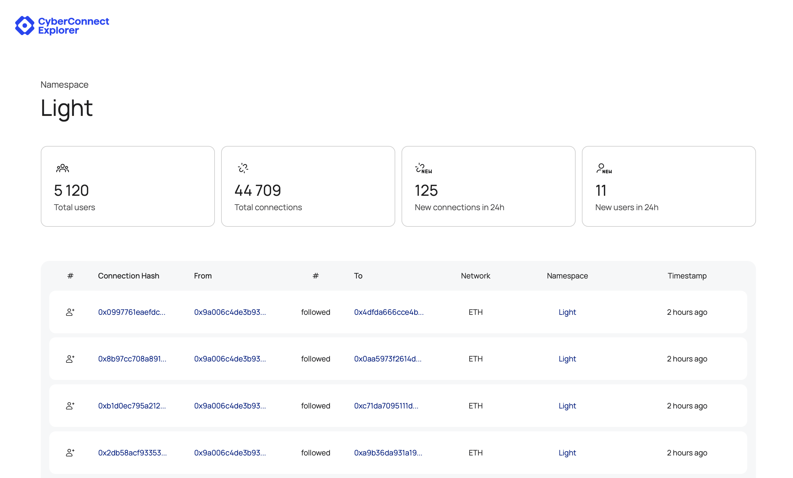Click the follow icon in row 0xb1d0ec795a212
The height and width of the screenshot is (478, 793).
[x=70, y=406]
